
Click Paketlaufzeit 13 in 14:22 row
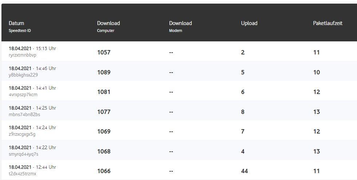(x=317, y=151)
